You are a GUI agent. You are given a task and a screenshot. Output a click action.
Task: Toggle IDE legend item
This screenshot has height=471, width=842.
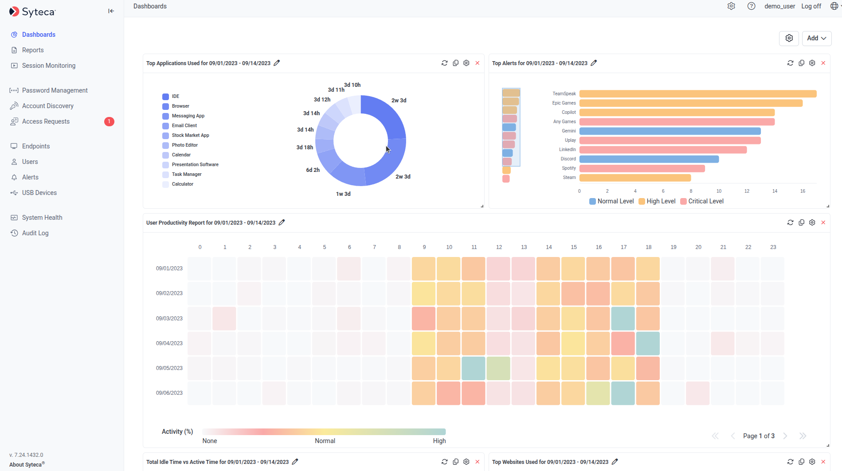(171, 96)
